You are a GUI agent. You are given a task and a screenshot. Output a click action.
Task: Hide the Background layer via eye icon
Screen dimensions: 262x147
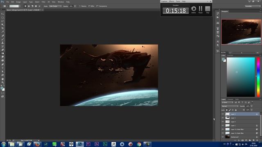point(223,137)
